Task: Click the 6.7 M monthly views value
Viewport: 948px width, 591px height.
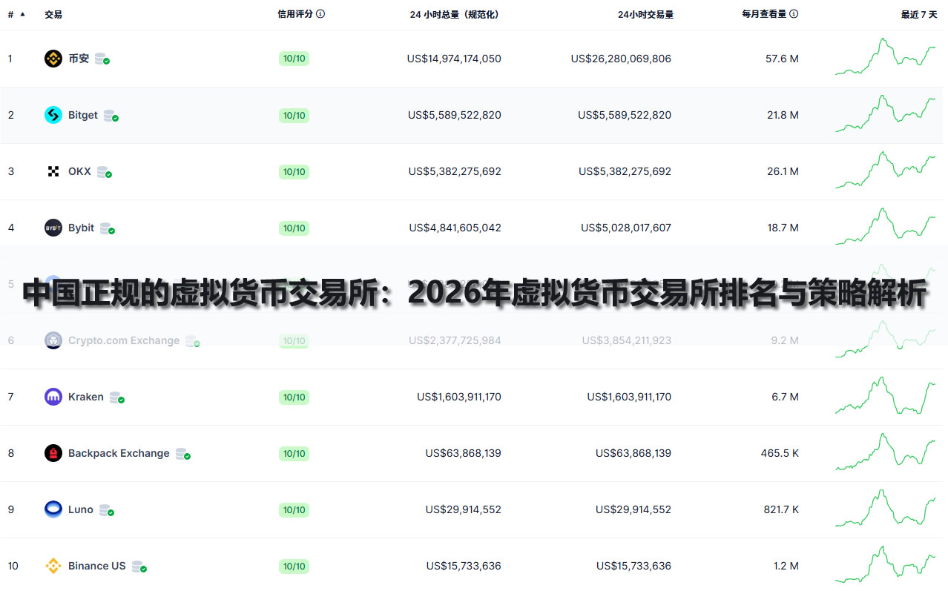Action: click(x=785, y=397)
